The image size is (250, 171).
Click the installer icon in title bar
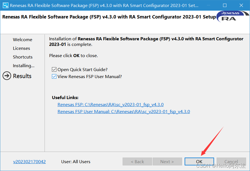click(x=5, y=5)
